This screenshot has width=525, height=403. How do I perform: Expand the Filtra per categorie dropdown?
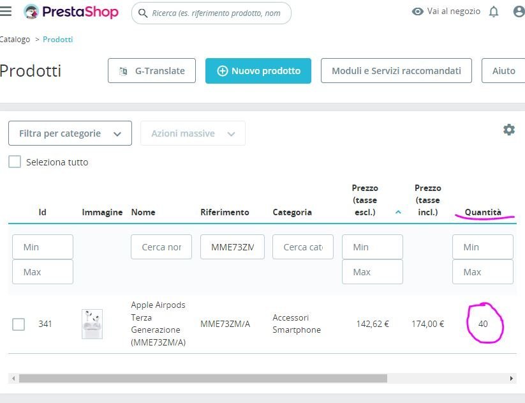click(x=70, y=133)
